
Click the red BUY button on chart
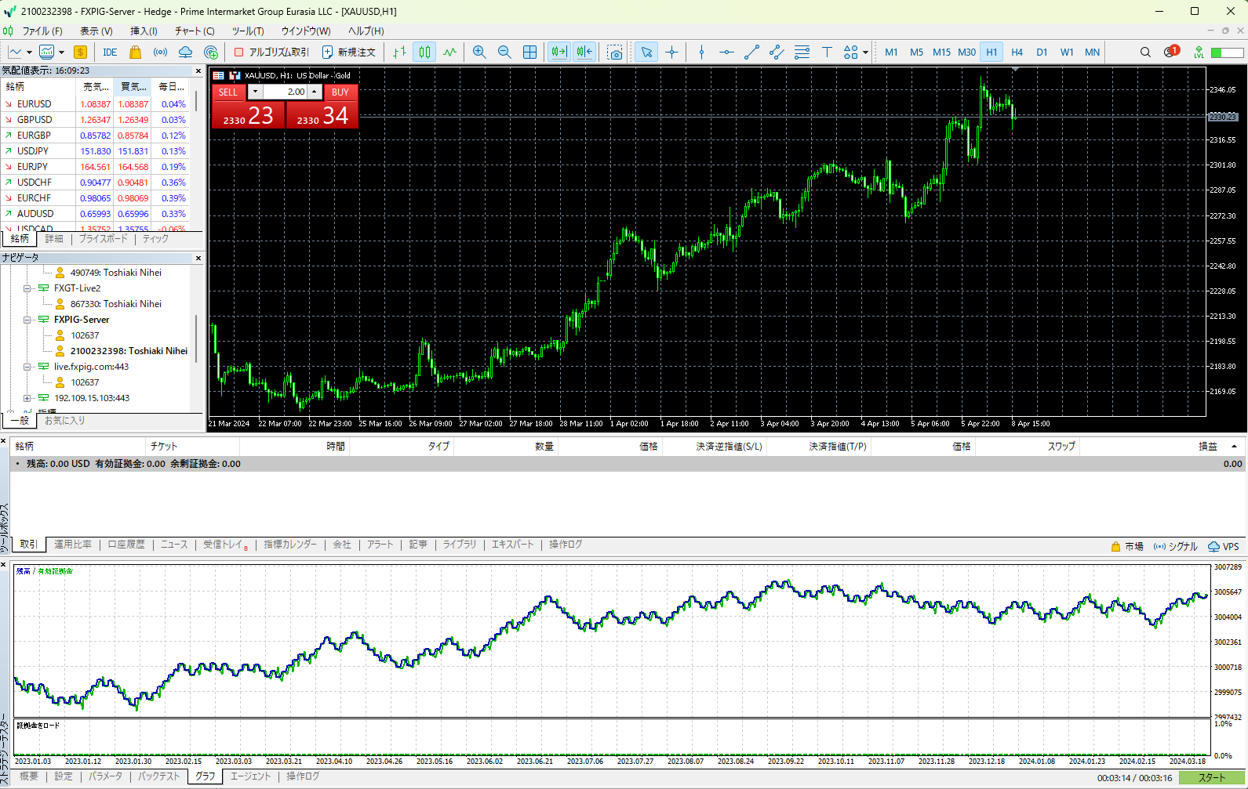340,92
